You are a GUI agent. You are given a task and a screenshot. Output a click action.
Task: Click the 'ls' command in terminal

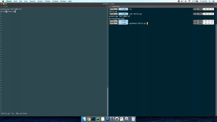pos(130,9)
